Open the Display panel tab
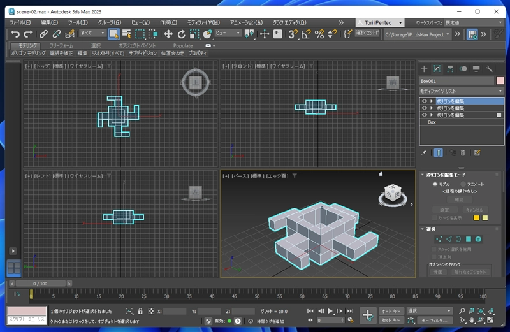Image resolution: width=510 pixels, height=332 pixels. click(476, 69)
